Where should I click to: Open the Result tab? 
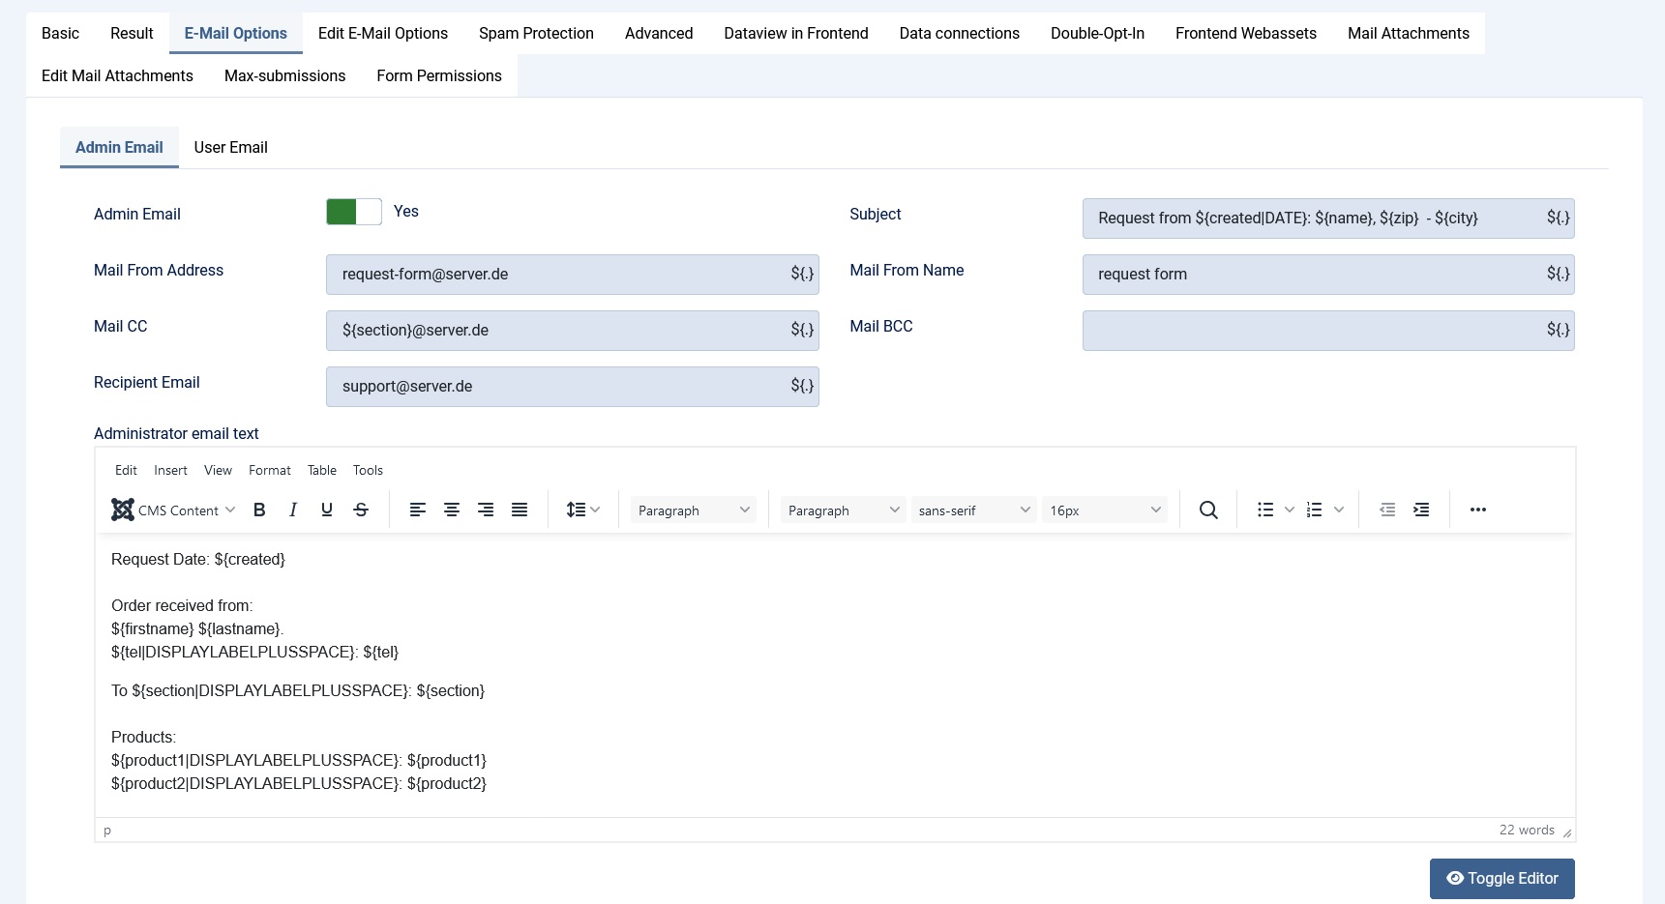(132, 33)
